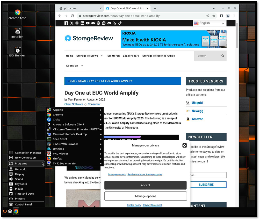Launch the ISO Builder desktop icon
This screenshot has width=260, height=220.
pos(17,50)
